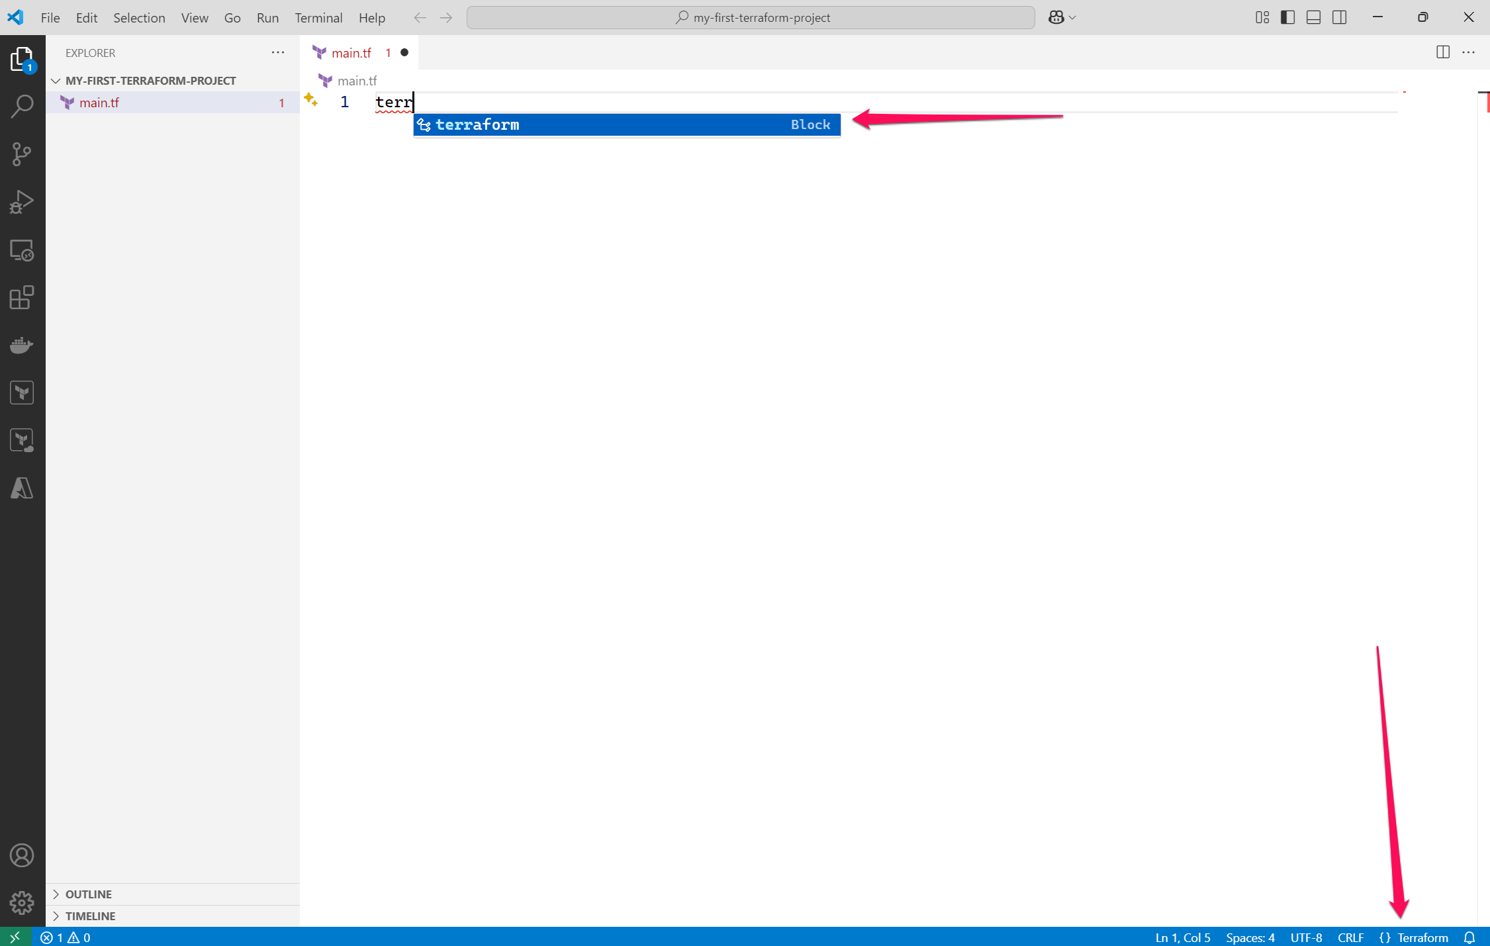Image resolution: width=1490 pixels, height=946 pixels.
Task: Click the Customize Layout icon
Action: (1262, 18)
